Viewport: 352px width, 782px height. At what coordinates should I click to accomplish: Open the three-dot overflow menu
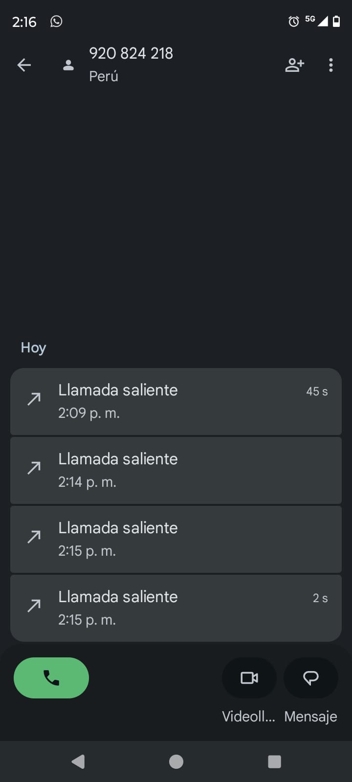[x=331, y=65]
